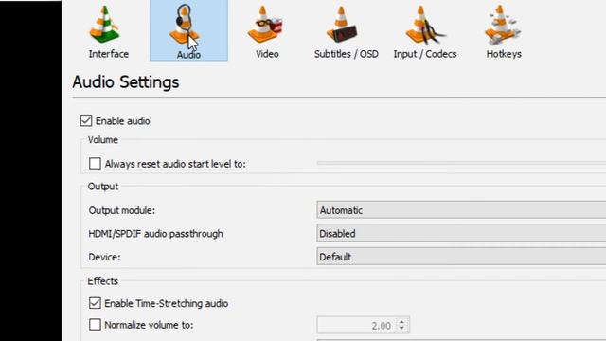Open Input / Codecs cone icon

[425, 25]
